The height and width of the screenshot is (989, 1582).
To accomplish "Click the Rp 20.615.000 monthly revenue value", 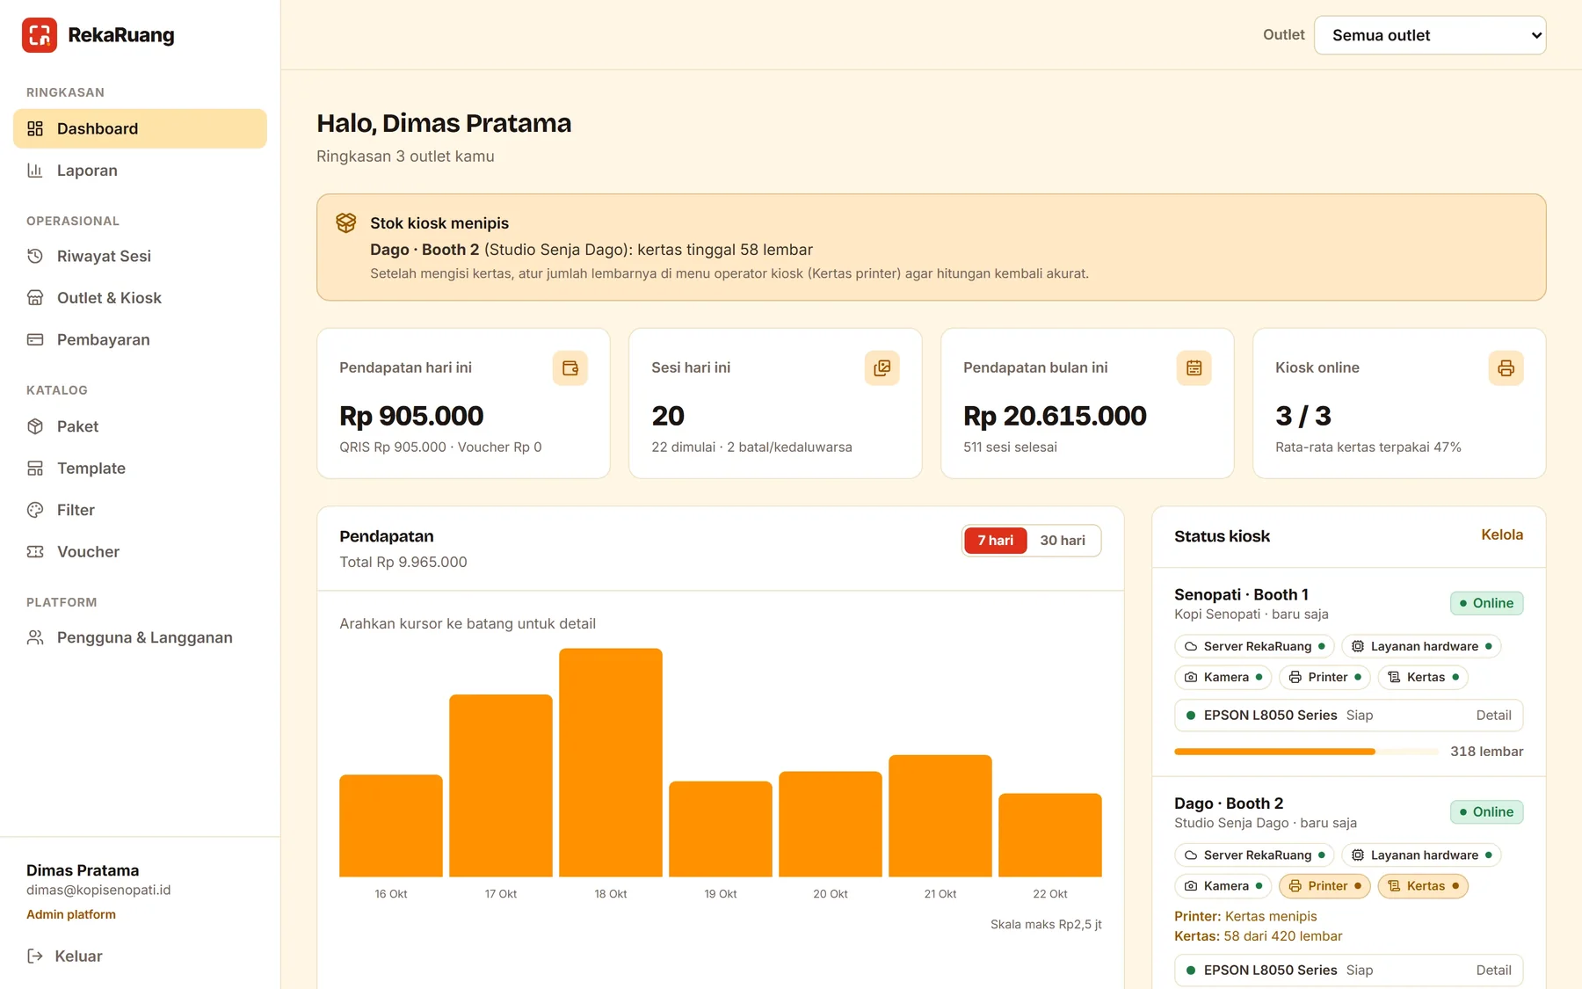I will point(1055,416).
